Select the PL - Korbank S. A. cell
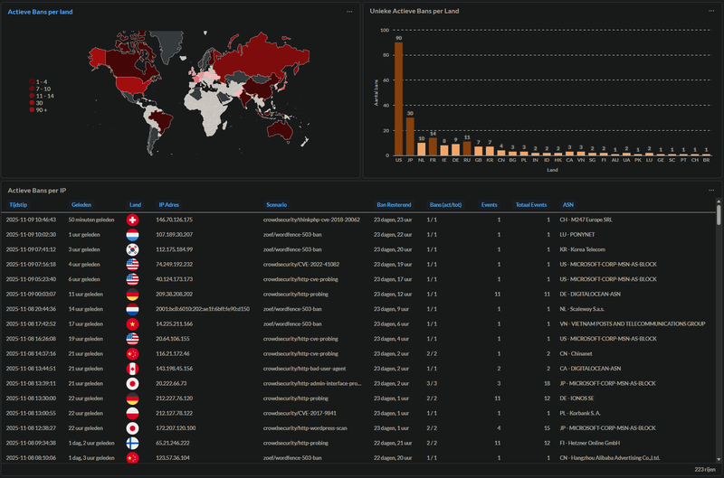Screen dimensions: 724x478 tap(580, 413)
